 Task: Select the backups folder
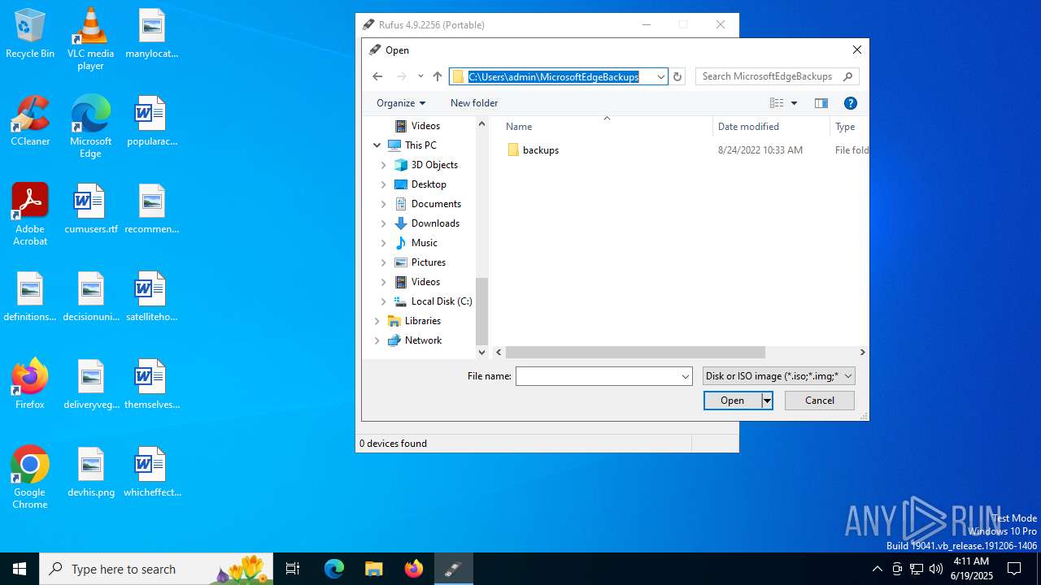(x=541, y=150)
